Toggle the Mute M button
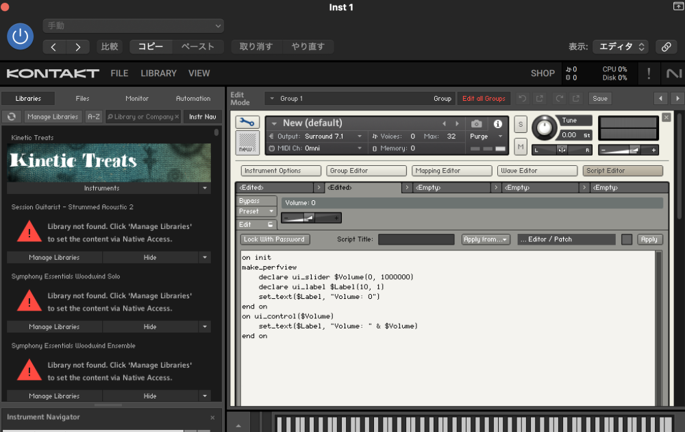This screenshot has height=432, width=685. [x=521, y=146]
